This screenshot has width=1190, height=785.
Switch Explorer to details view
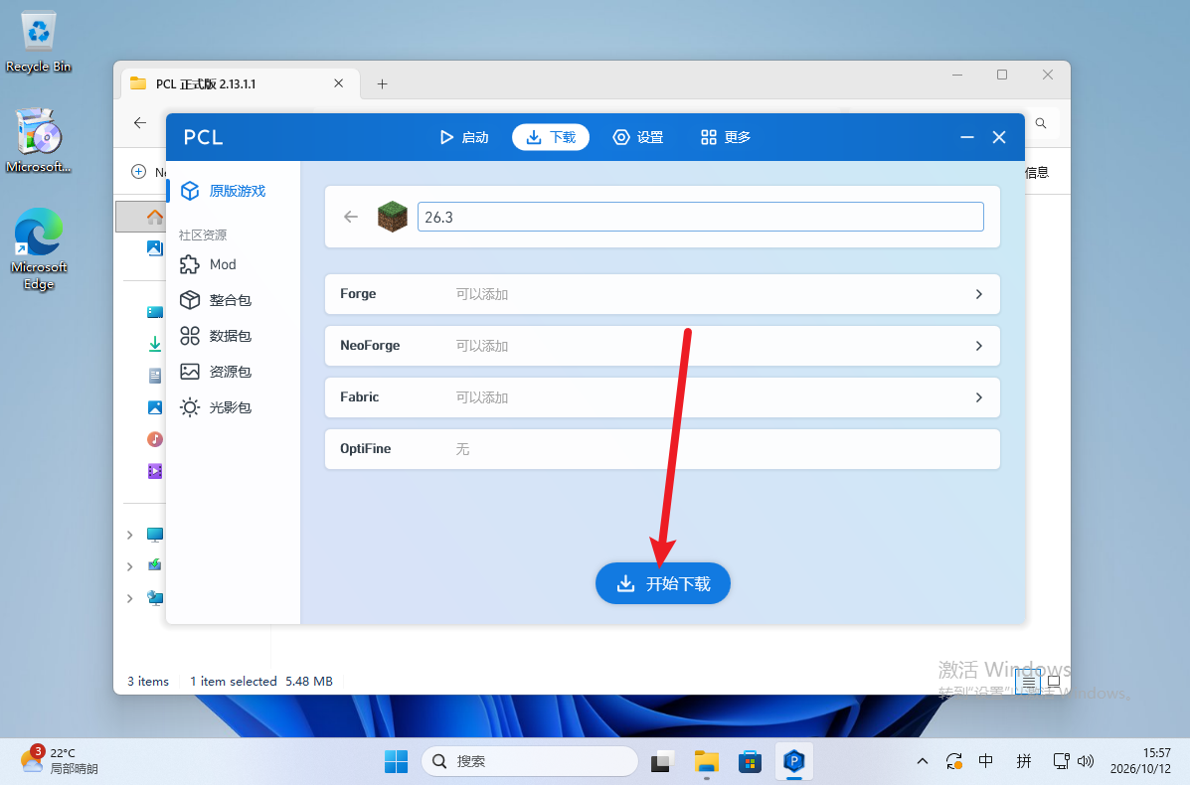[x=1028, y=682]
